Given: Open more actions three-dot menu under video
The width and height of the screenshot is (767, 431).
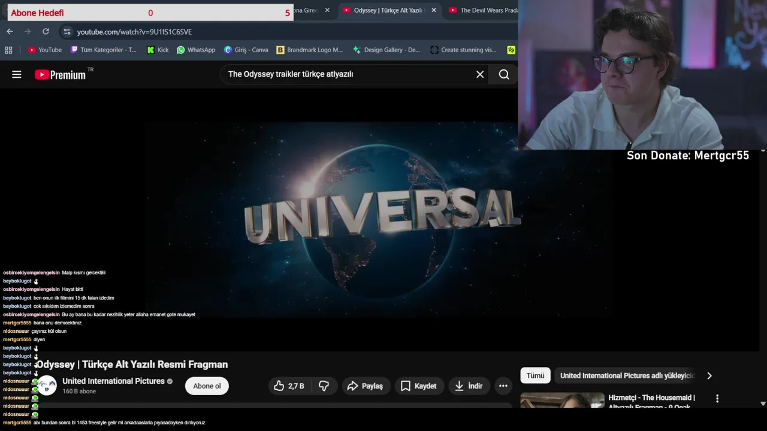Looking at the screenshot, I should (503, 386).
